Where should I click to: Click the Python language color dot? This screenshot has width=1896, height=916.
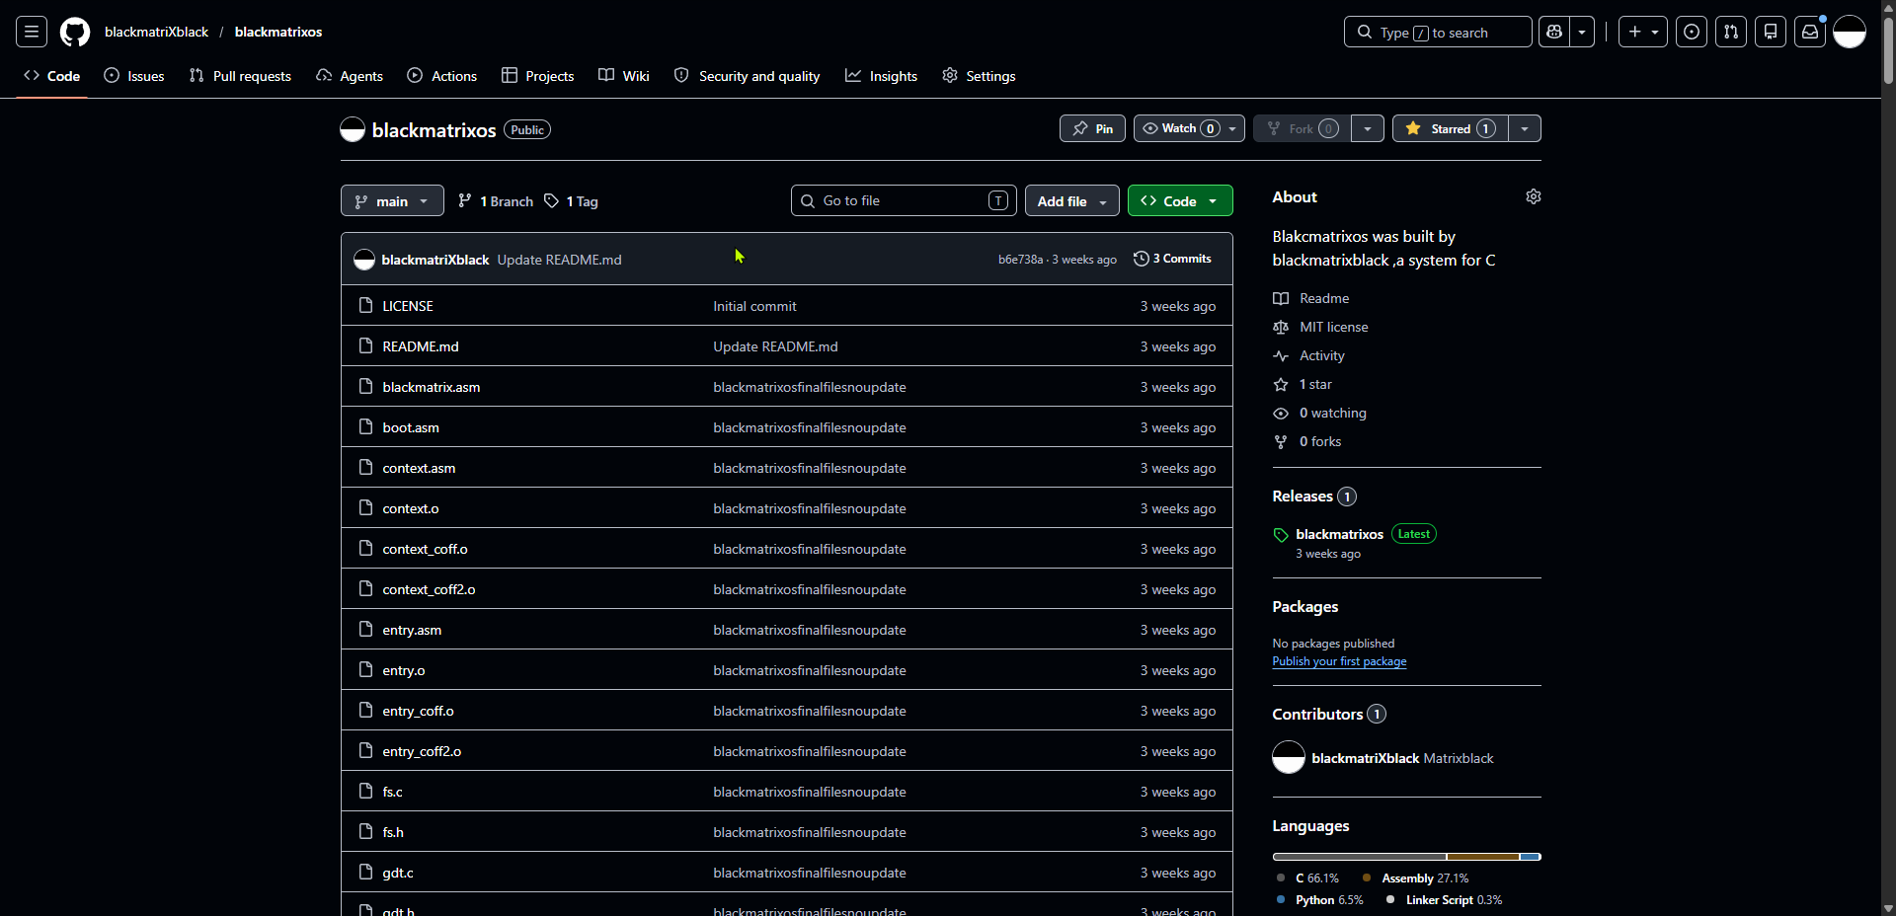(x=1281, y=899)
